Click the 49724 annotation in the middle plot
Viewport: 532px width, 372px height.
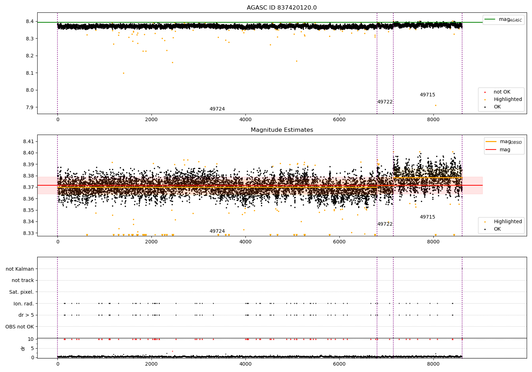point(217,231)
